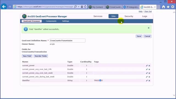Click the ArcGIS GeoEvent globe logo
This screenshot has width=176, height=99.
[x=24, y=16]
